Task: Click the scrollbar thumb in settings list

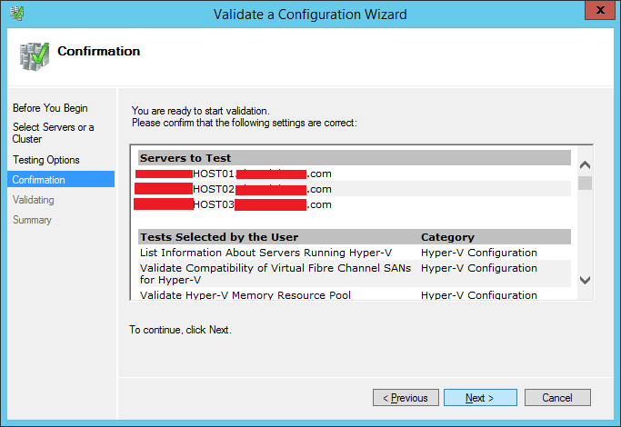Action: (585, 183)
